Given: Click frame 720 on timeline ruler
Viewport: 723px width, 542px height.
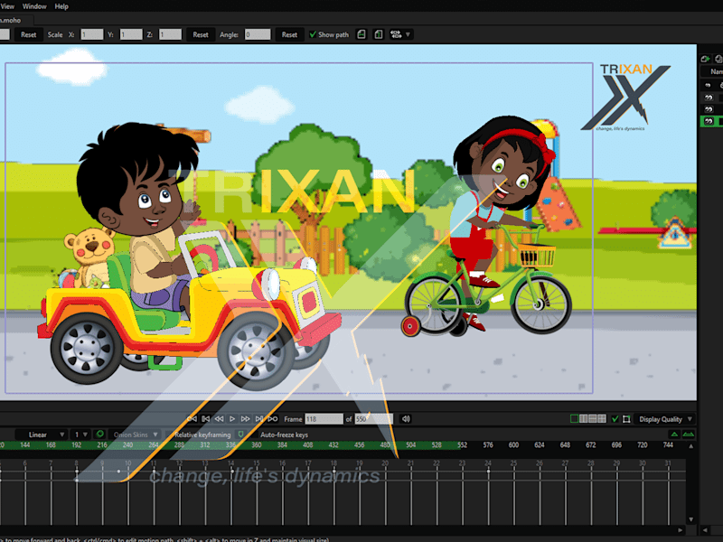Looking at the screenshot, I should click(x=643, y=445).
